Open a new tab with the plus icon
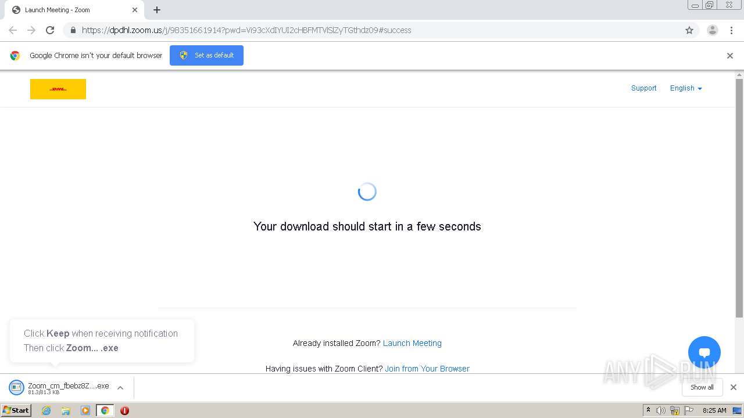 coord(157,10)
